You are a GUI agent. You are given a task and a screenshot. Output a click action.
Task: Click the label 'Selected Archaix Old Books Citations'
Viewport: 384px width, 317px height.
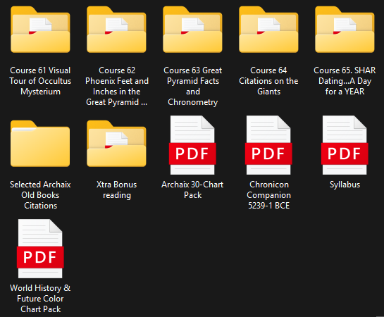point(40,195)
